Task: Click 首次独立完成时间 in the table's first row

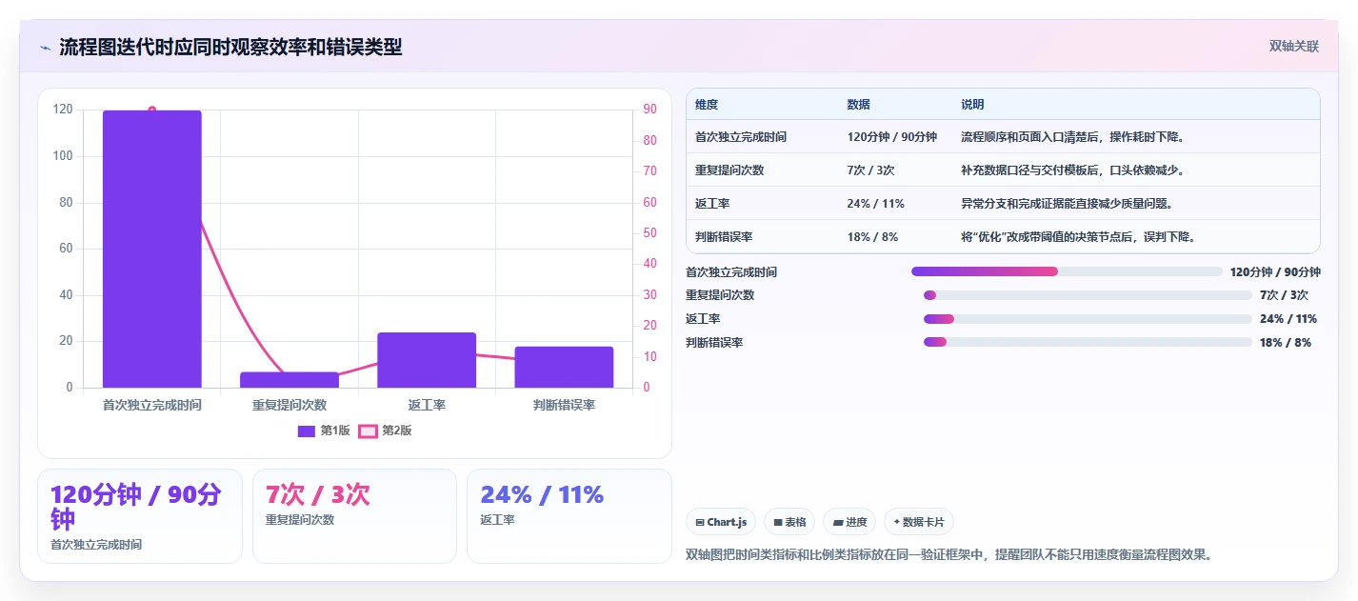Action: click(x=741, y=137)
